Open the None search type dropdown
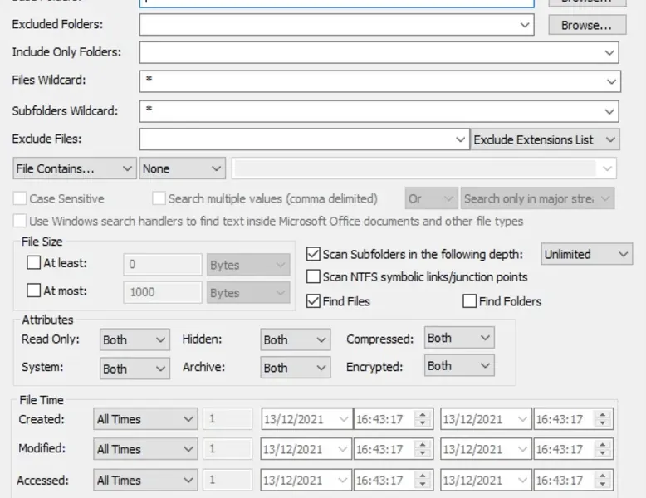This screenshot has height=498, width=646. (183, 168)
